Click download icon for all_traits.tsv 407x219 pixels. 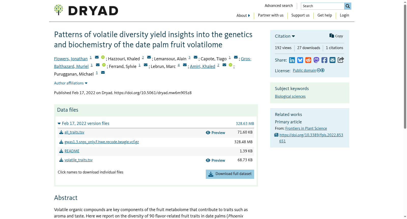61,132
